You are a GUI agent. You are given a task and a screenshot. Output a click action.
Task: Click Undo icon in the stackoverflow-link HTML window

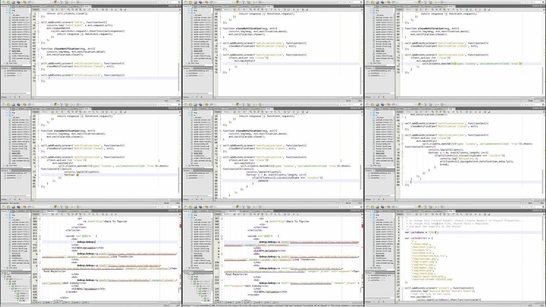click(x=206, y=207)
